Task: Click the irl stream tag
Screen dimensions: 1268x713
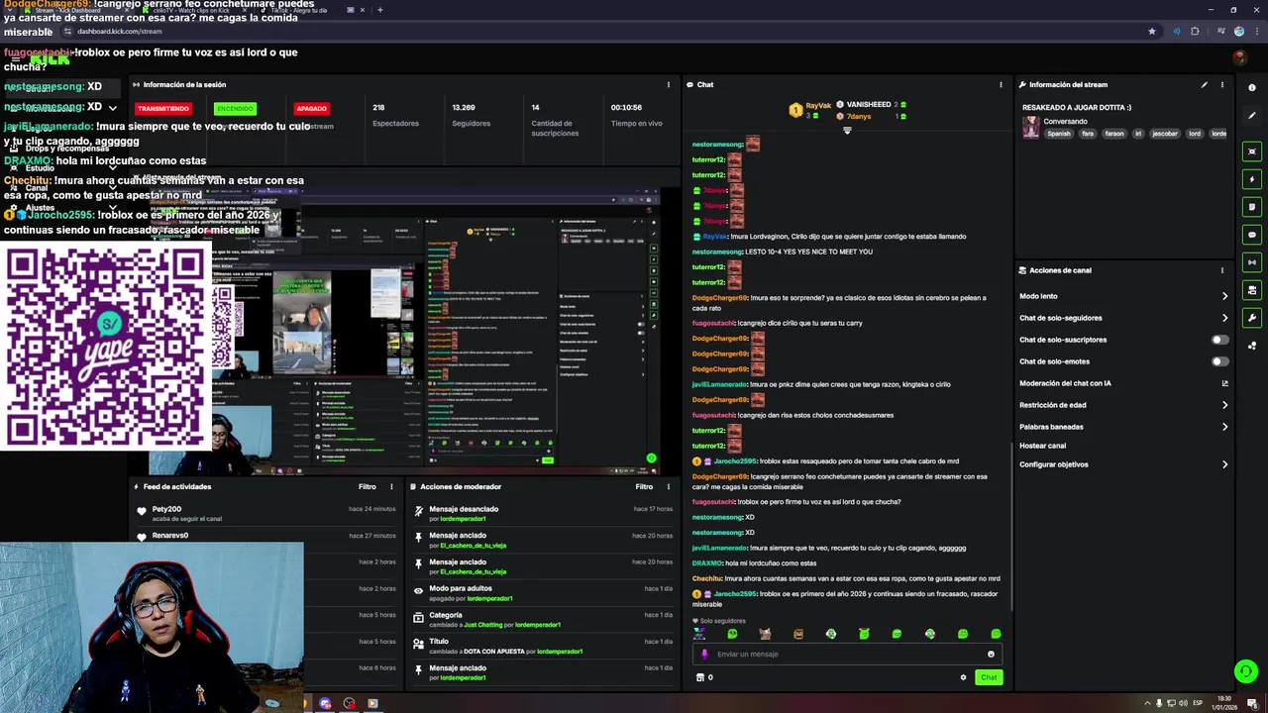Action: pyautogui.click(x=1138, y=134)
